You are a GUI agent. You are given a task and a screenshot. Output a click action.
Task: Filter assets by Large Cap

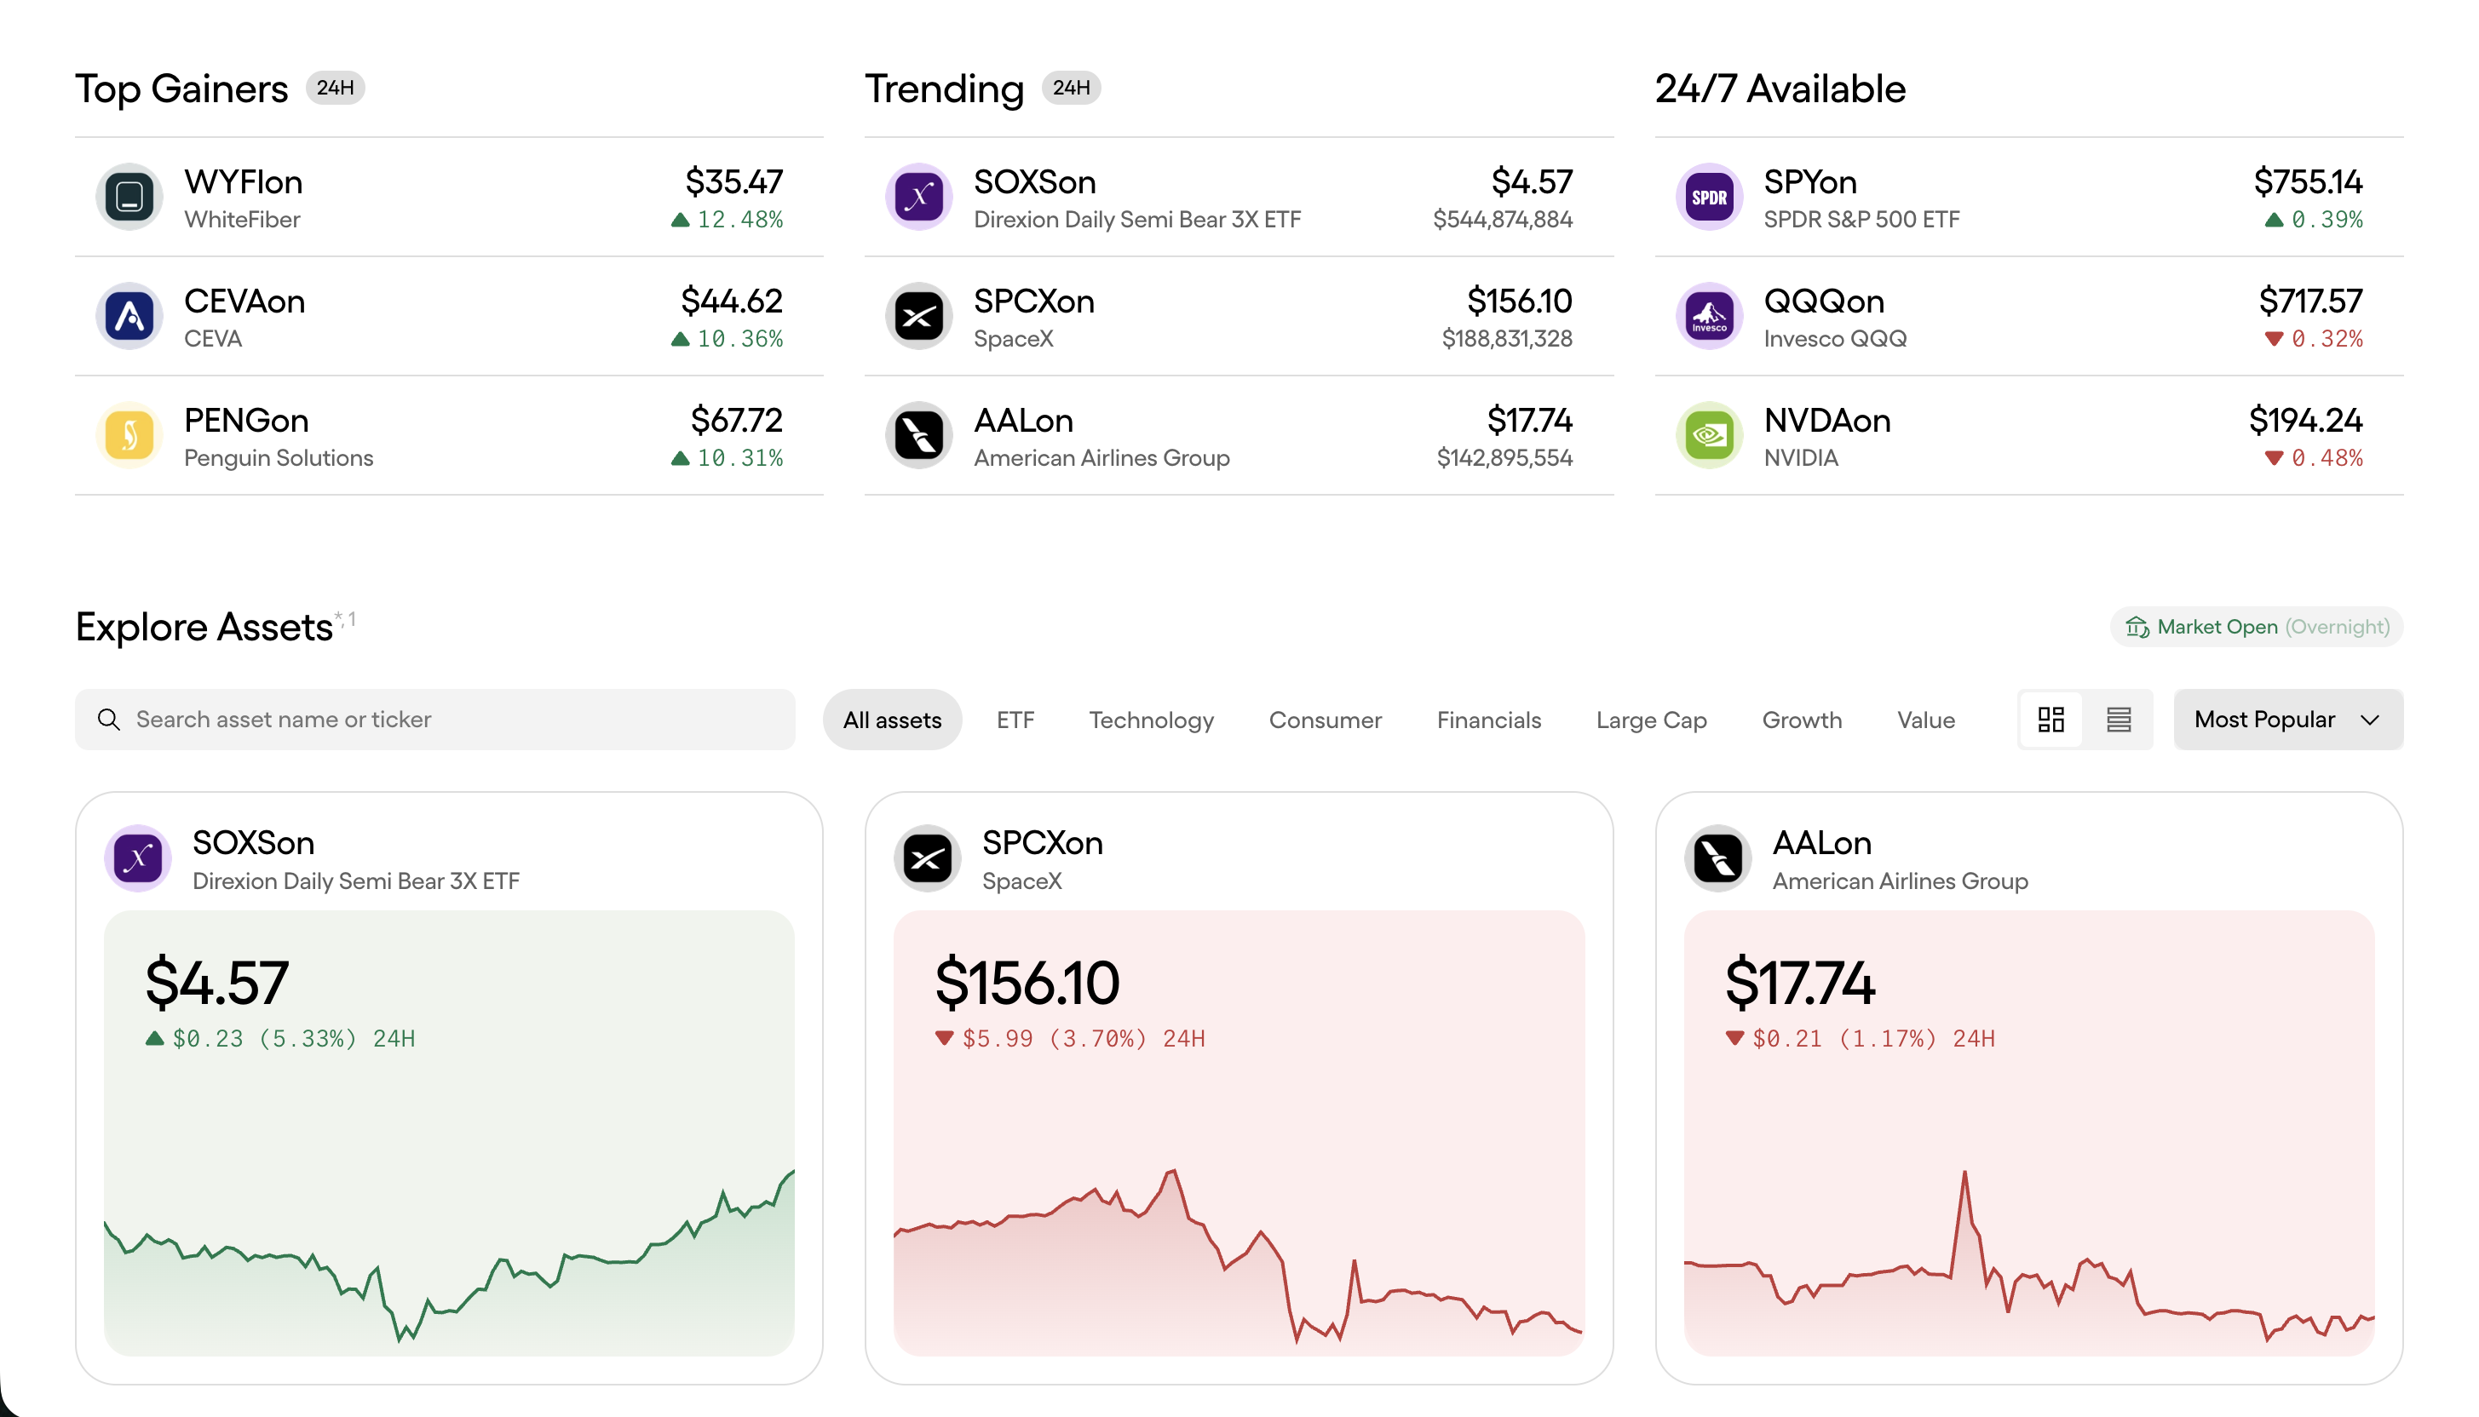click(1651, 720)
